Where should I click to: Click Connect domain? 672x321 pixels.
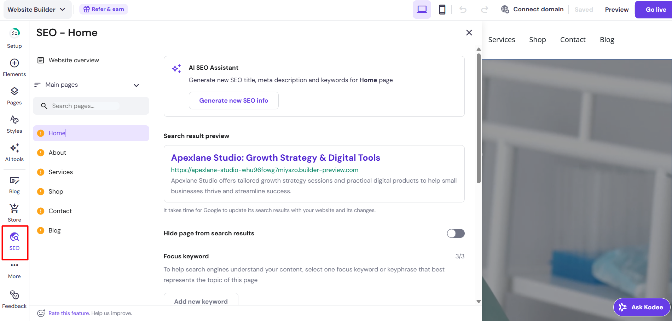(x=532, y=9)
